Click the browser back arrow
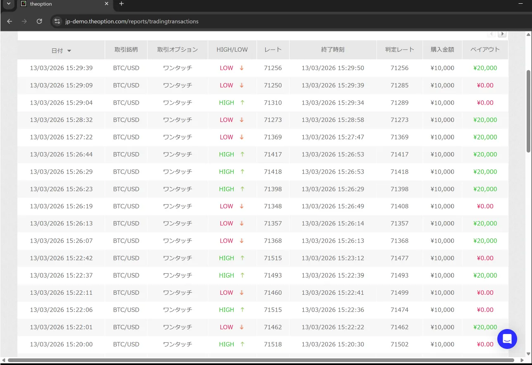Image resolution: width=532 pixels, height=365 pixels. pos(9,21)
